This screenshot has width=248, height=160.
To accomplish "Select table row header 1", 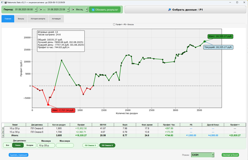I will pos(3,128).
